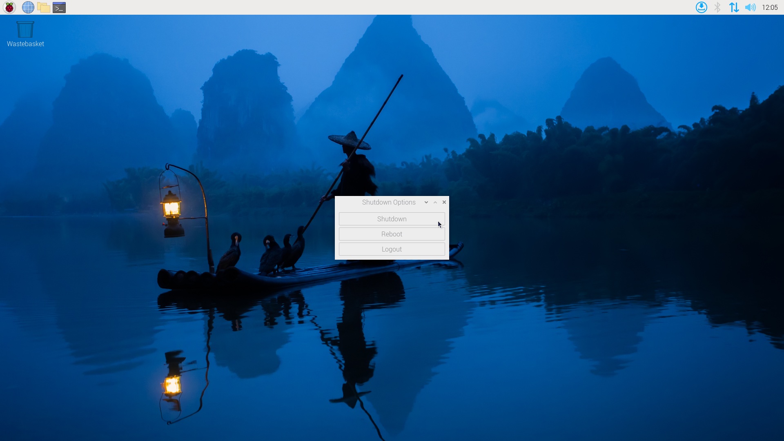Image resolution: width=784 pixels, height=441 pixels.
Task: Select Logout from shutdown dialog
Action: pyautogui.click(x=392, y=249)
